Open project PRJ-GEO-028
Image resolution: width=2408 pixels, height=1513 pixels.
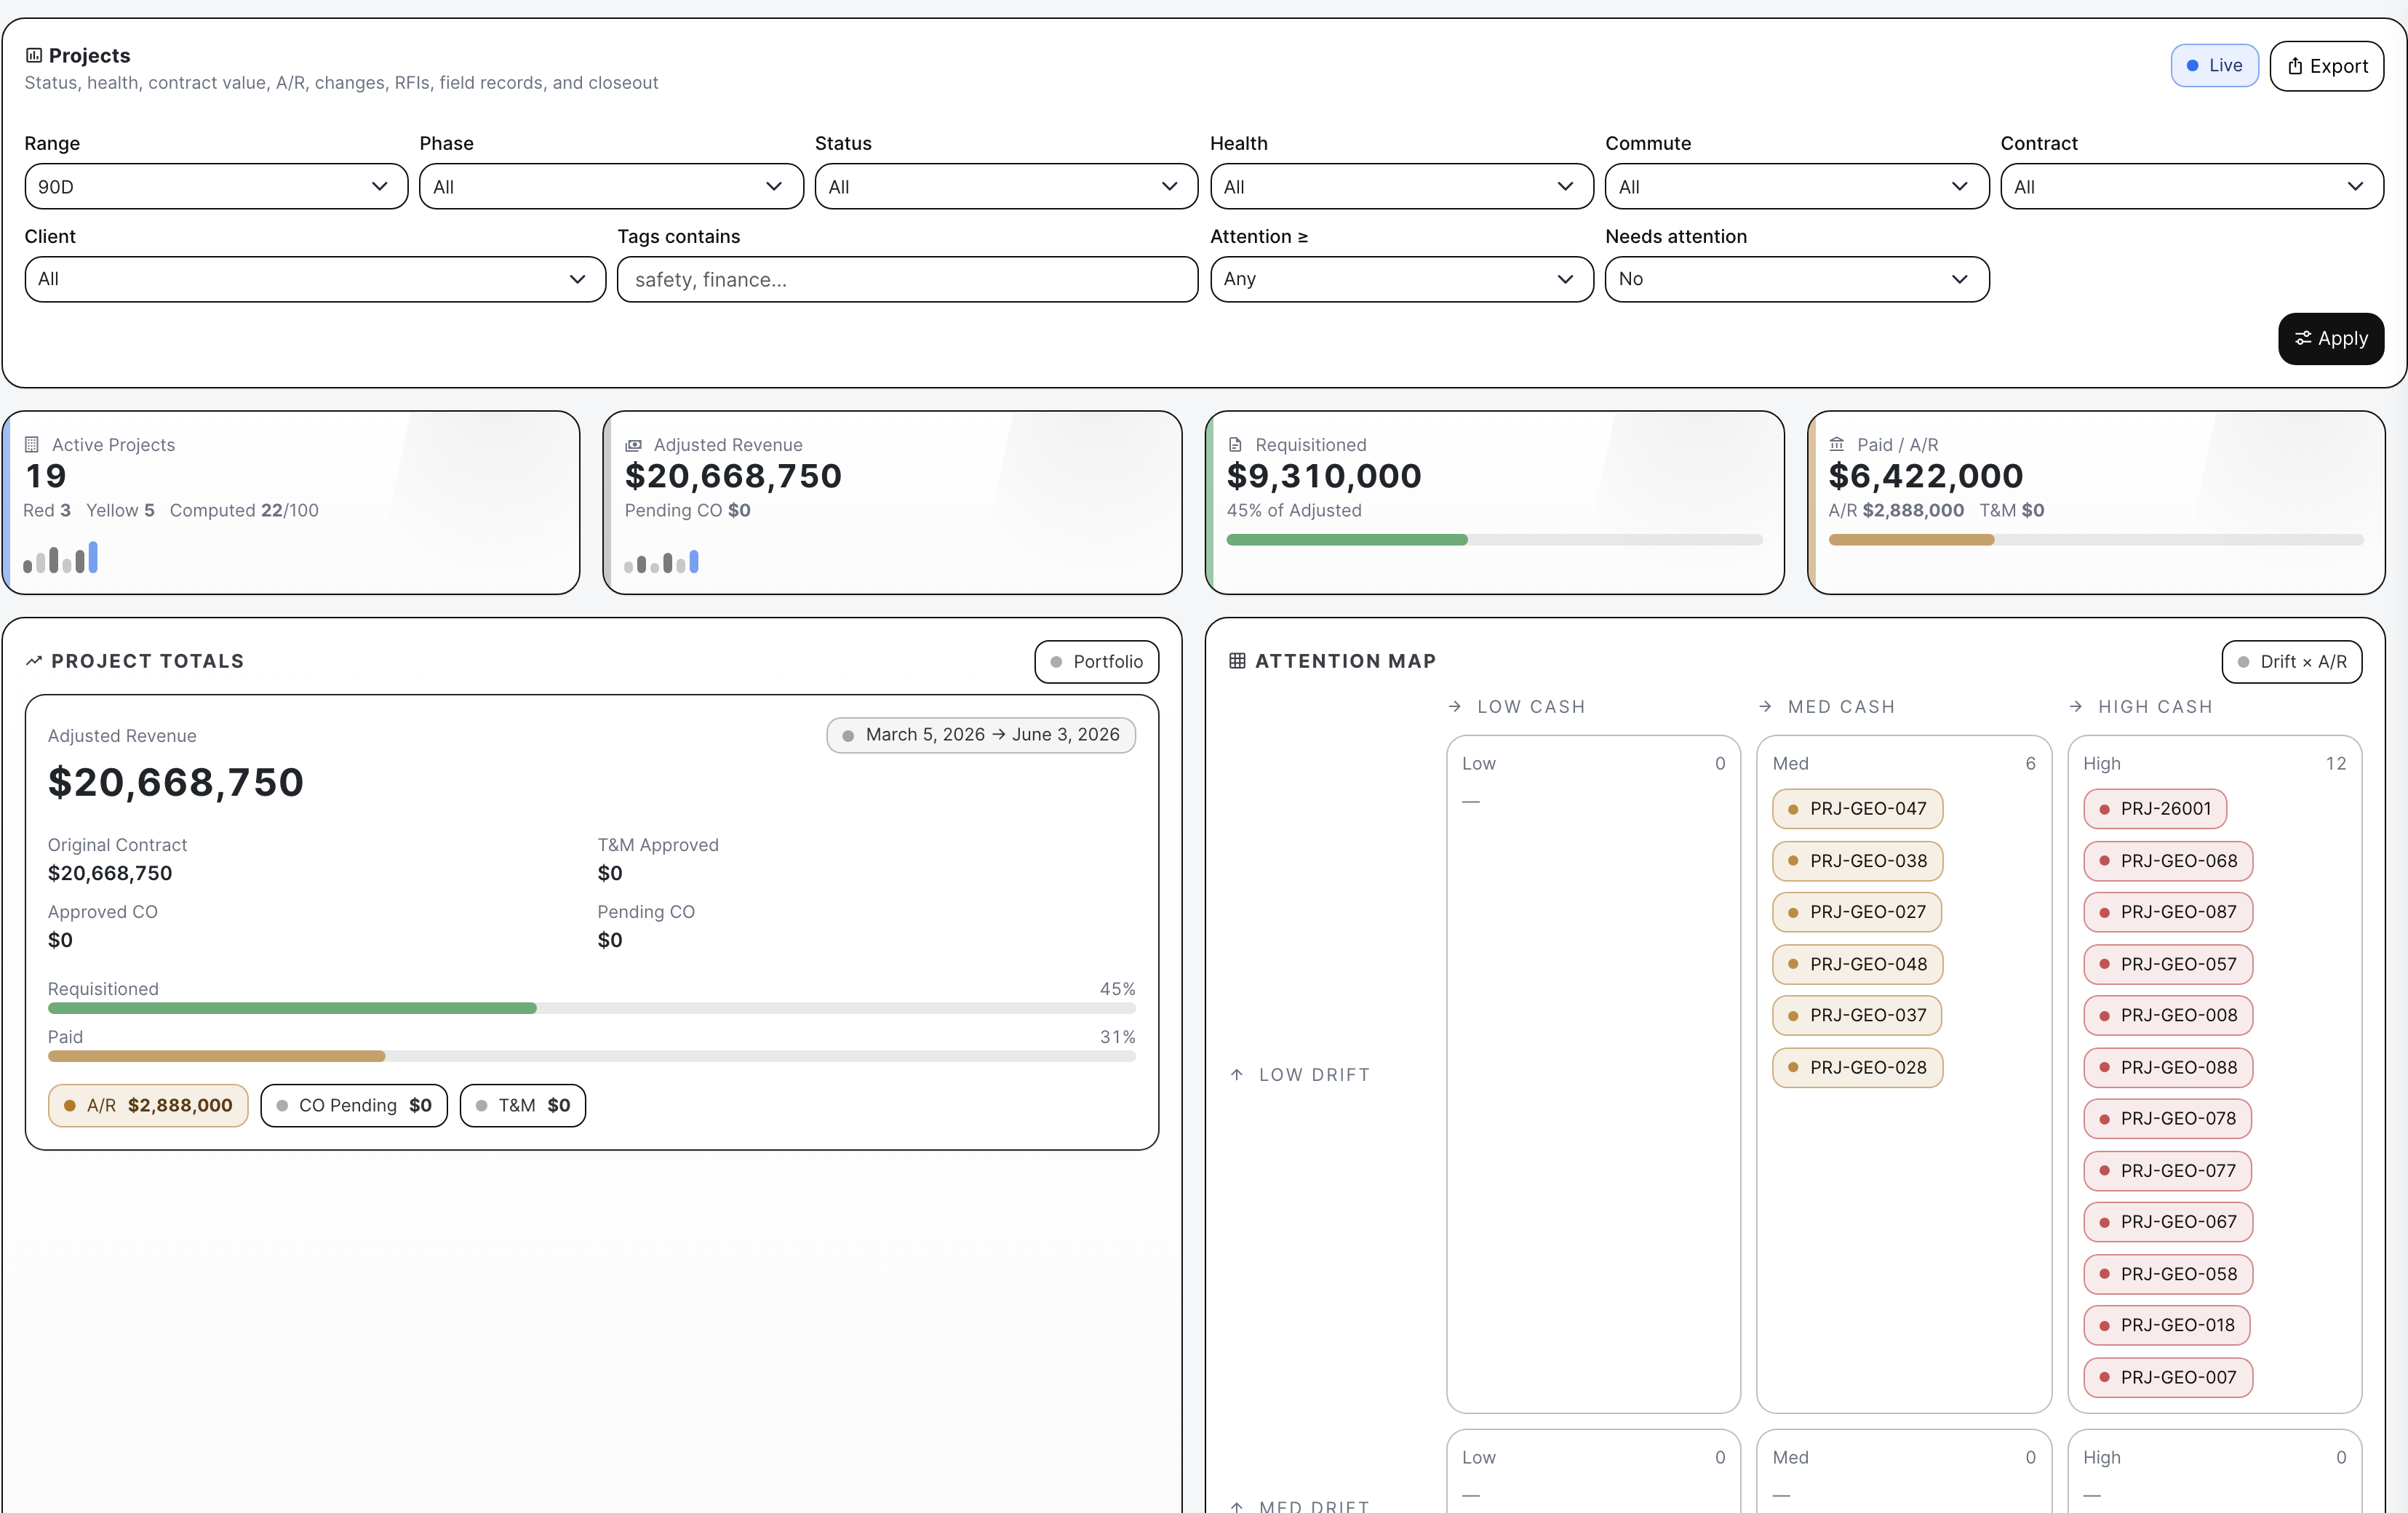(x=1857, y=1067)
